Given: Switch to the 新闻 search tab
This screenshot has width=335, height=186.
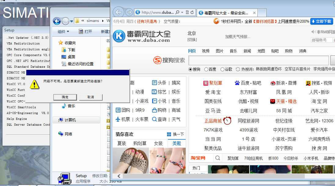Looking at the screenshot, I should tap(247, 51).
